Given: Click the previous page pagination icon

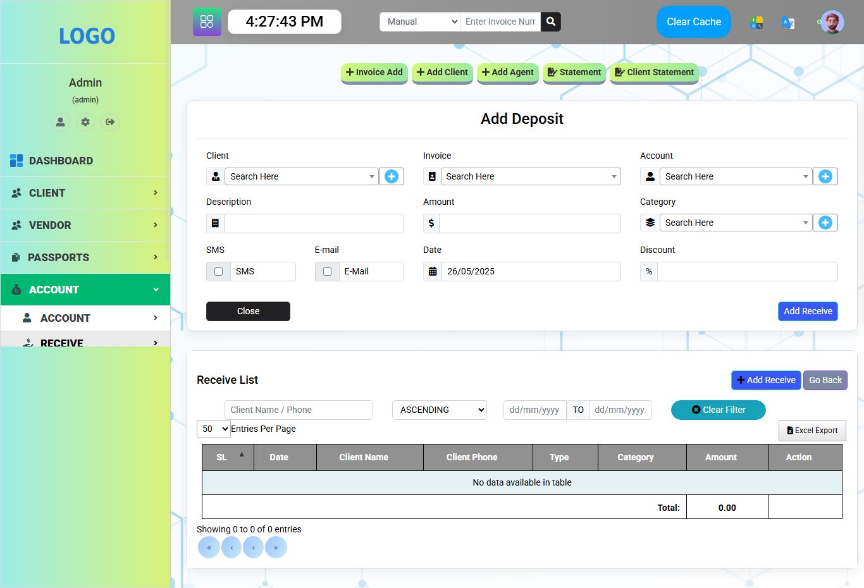Looking at the screenshot, I should (231, 548).
